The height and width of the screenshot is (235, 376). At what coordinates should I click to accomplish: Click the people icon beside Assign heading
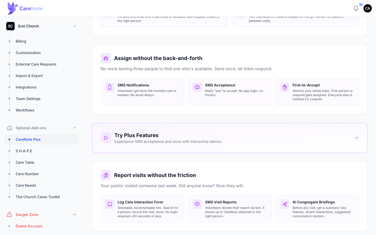coord(106,58)
